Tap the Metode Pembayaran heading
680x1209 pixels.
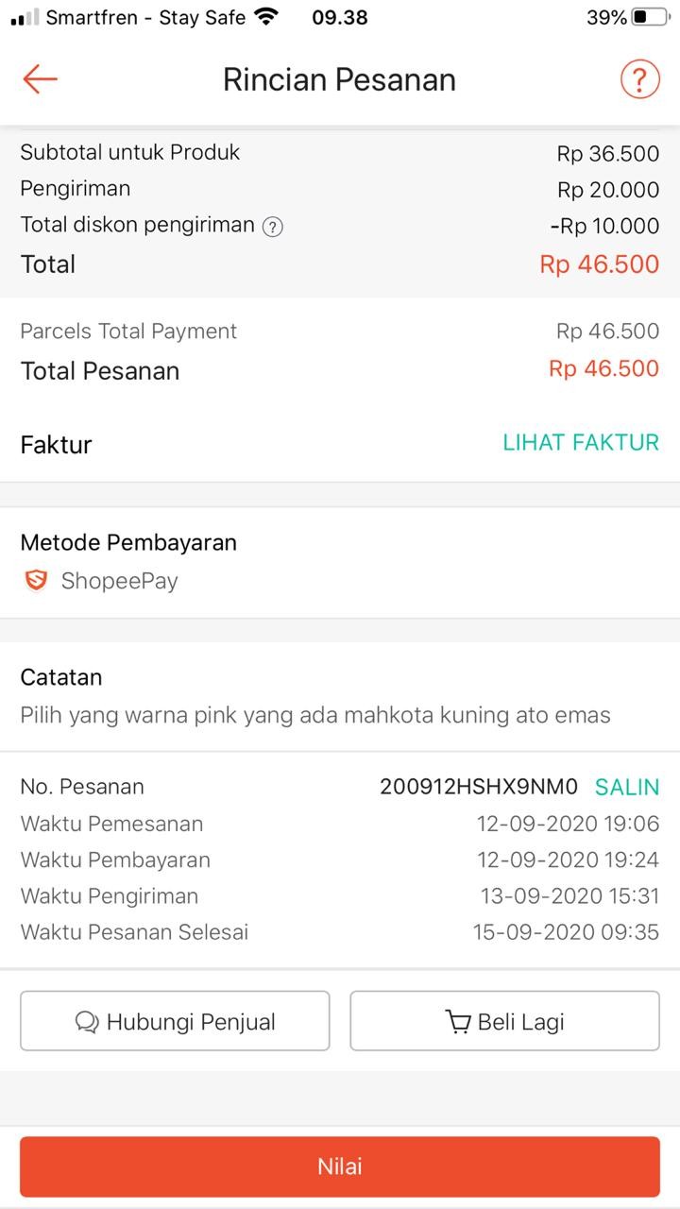tap(128, 543)
